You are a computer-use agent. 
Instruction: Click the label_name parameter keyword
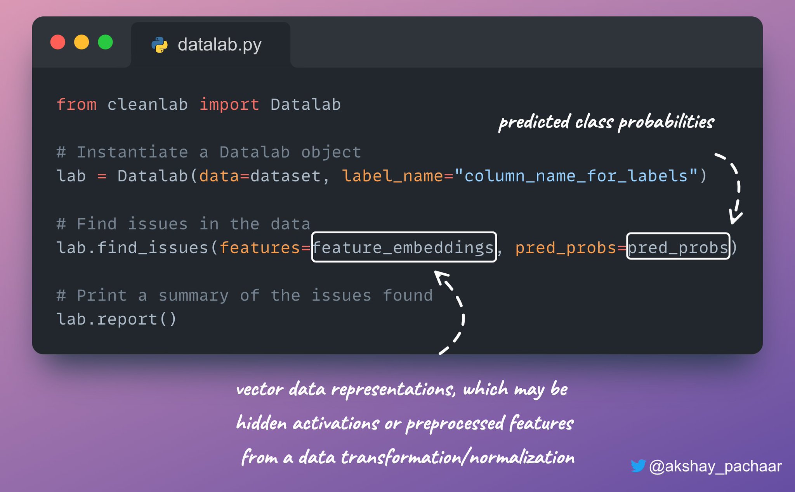[392, 176]
